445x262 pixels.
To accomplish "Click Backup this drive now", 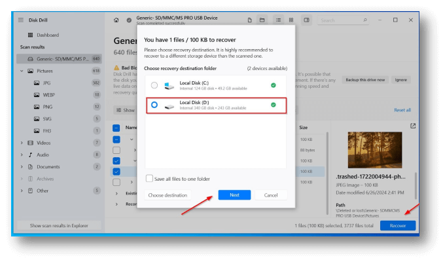I will pyautogui.click(x=365, y=80).
